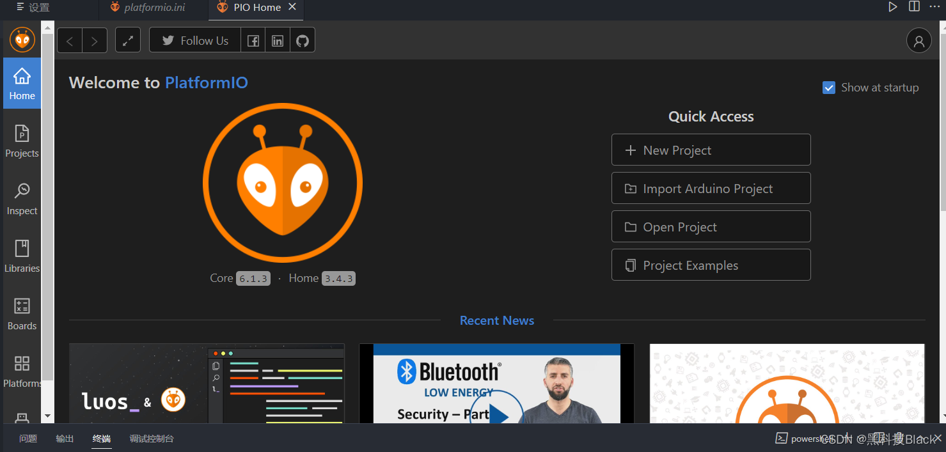Open the Facebook page icon
946x452 pixels.
[x=253, y=40]
